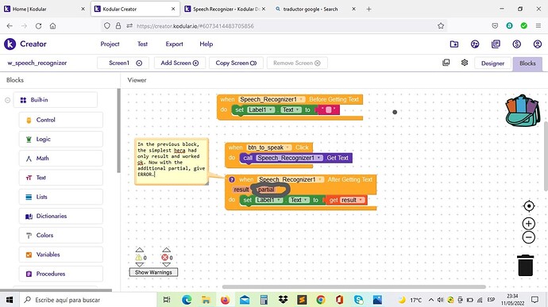Click the horizontal scrollbar in viewer
The height and width of the screenshot is (307, 548).
click(x=353, y=286)
